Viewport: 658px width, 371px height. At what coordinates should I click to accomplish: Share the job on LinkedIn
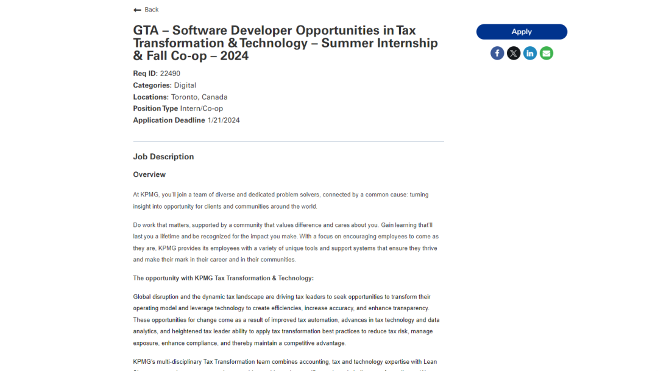pyautogui.click(x=529, y=53)
